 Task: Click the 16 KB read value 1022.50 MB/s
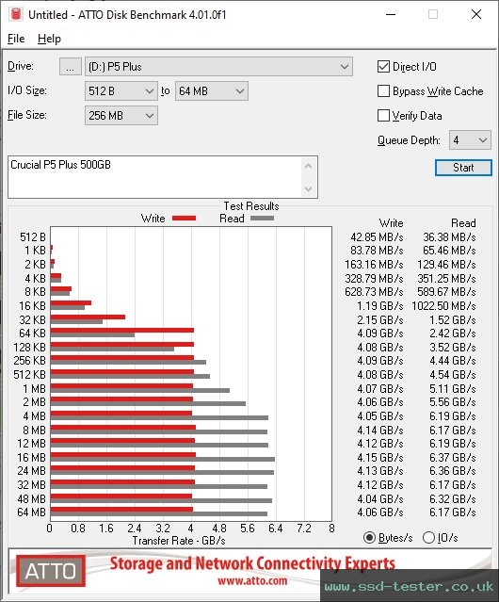tap(443, 305)
